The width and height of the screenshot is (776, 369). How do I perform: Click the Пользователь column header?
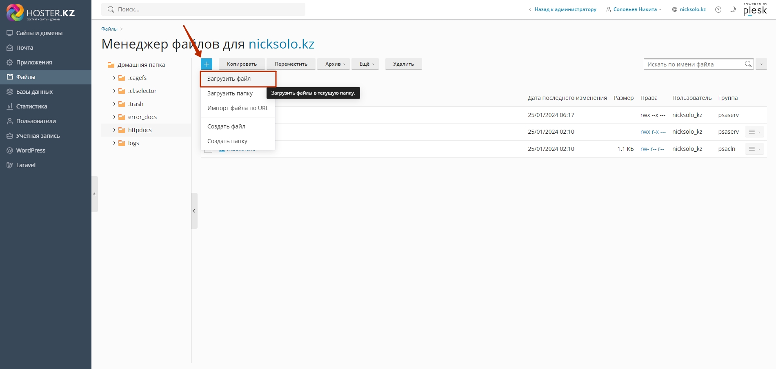point(692,98)
